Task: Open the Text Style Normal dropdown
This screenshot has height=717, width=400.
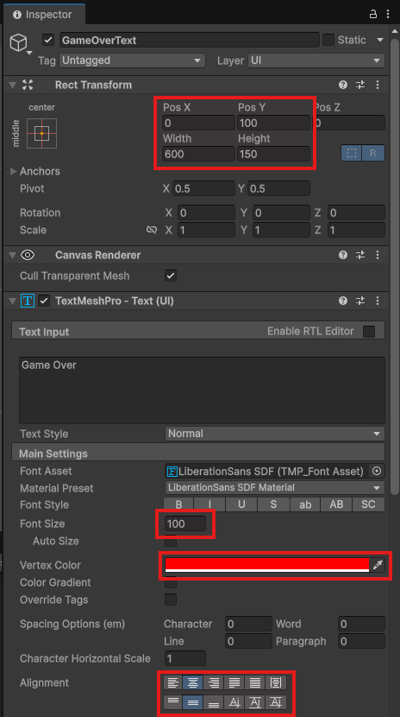Action: pos(275,434)
